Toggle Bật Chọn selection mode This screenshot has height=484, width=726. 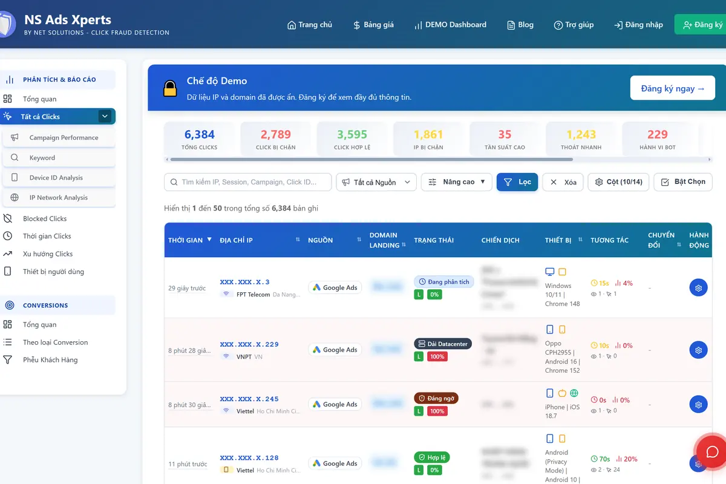683,182
